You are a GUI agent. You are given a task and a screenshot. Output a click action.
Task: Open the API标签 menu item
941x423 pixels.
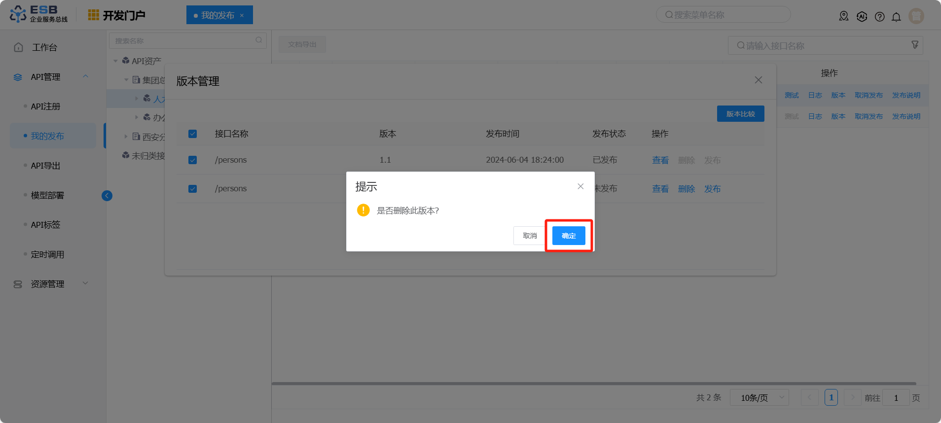click(x=45, y=225)
